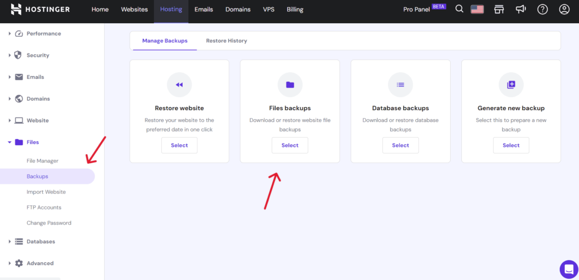Image resolution: width=579 pixels, height=280 pixels.
Task: Switch to the Restore History tab
Action: [x=226, y=41]
